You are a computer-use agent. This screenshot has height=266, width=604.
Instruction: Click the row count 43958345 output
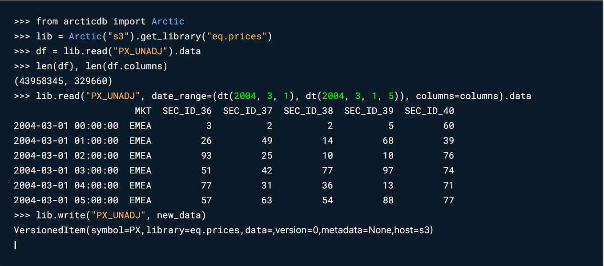[42, 81]
